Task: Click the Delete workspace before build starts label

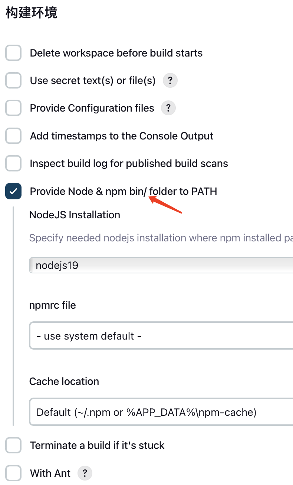Action: click(116, 53)
